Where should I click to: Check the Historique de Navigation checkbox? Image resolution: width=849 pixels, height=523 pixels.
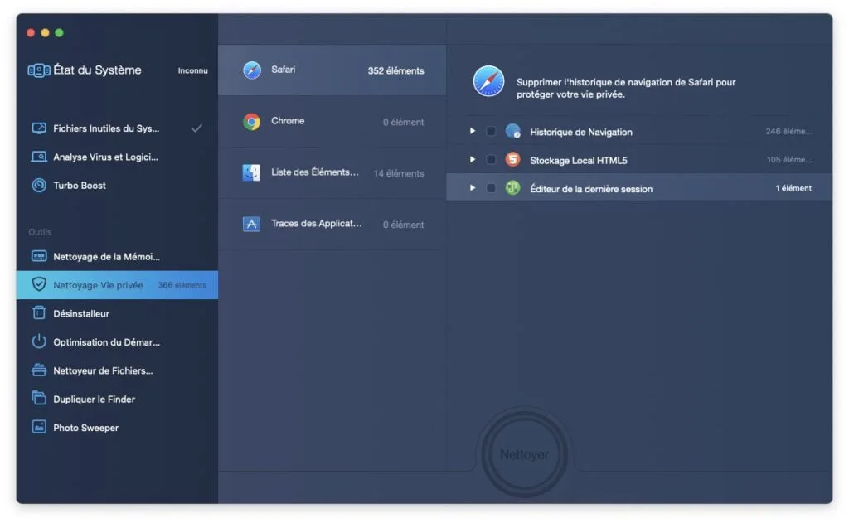tap(491, 131)
